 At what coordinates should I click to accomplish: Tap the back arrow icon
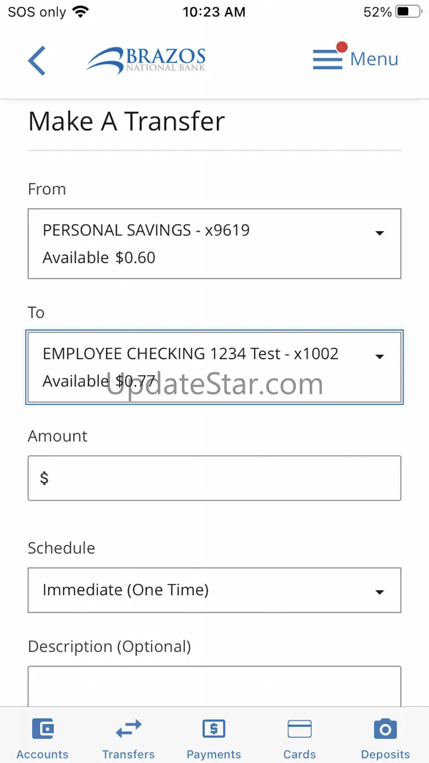(x=37, y=60)
